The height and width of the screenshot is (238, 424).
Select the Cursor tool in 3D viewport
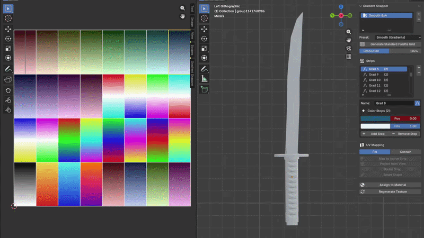[x=204, y=19]
